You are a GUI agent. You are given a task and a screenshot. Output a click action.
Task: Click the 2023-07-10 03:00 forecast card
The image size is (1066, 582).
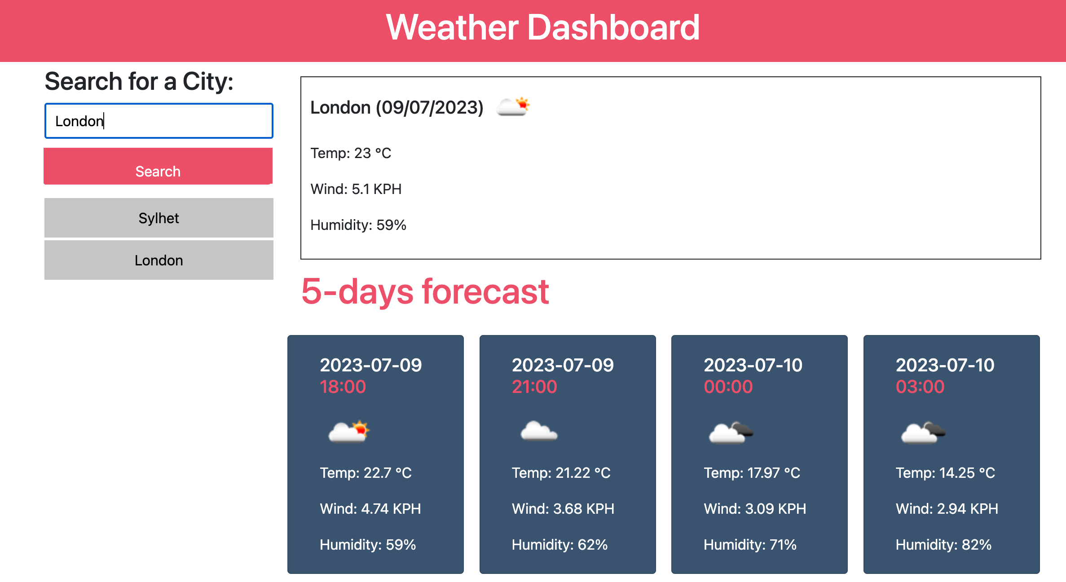(x=951, y=454)
